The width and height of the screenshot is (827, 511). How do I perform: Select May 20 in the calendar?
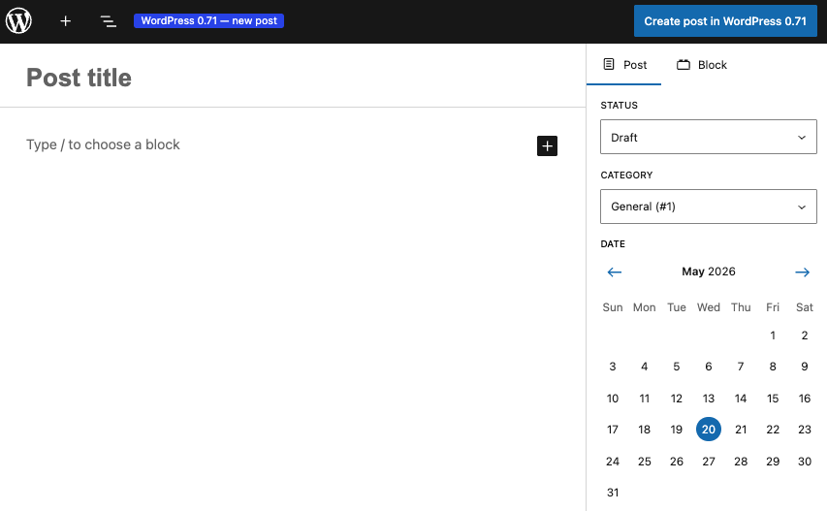709,430
